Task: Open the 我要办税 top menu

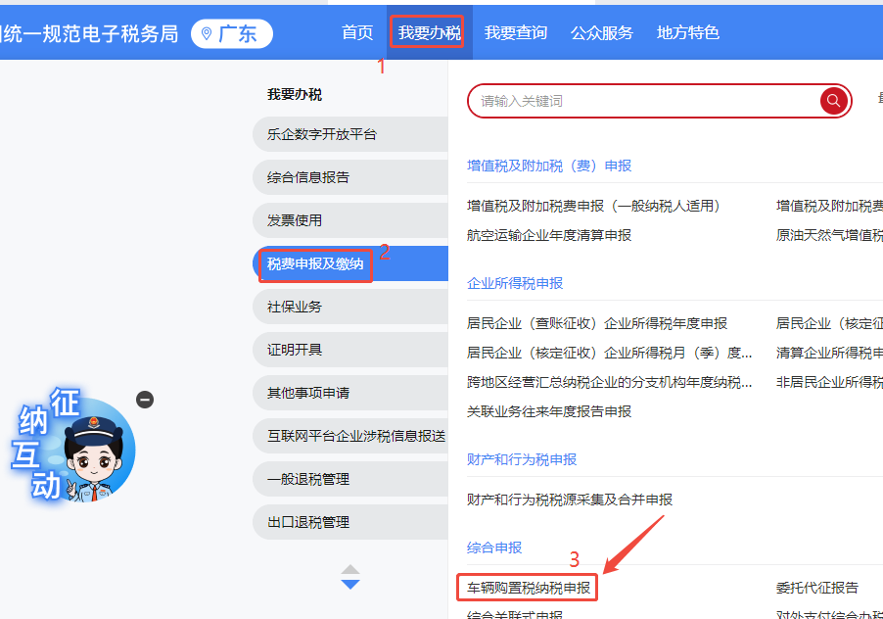Action: [x=429, y=33]
